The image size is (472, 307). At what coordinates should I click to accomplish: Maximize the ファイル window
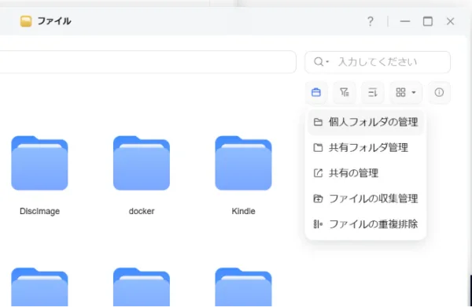(428, 21)
